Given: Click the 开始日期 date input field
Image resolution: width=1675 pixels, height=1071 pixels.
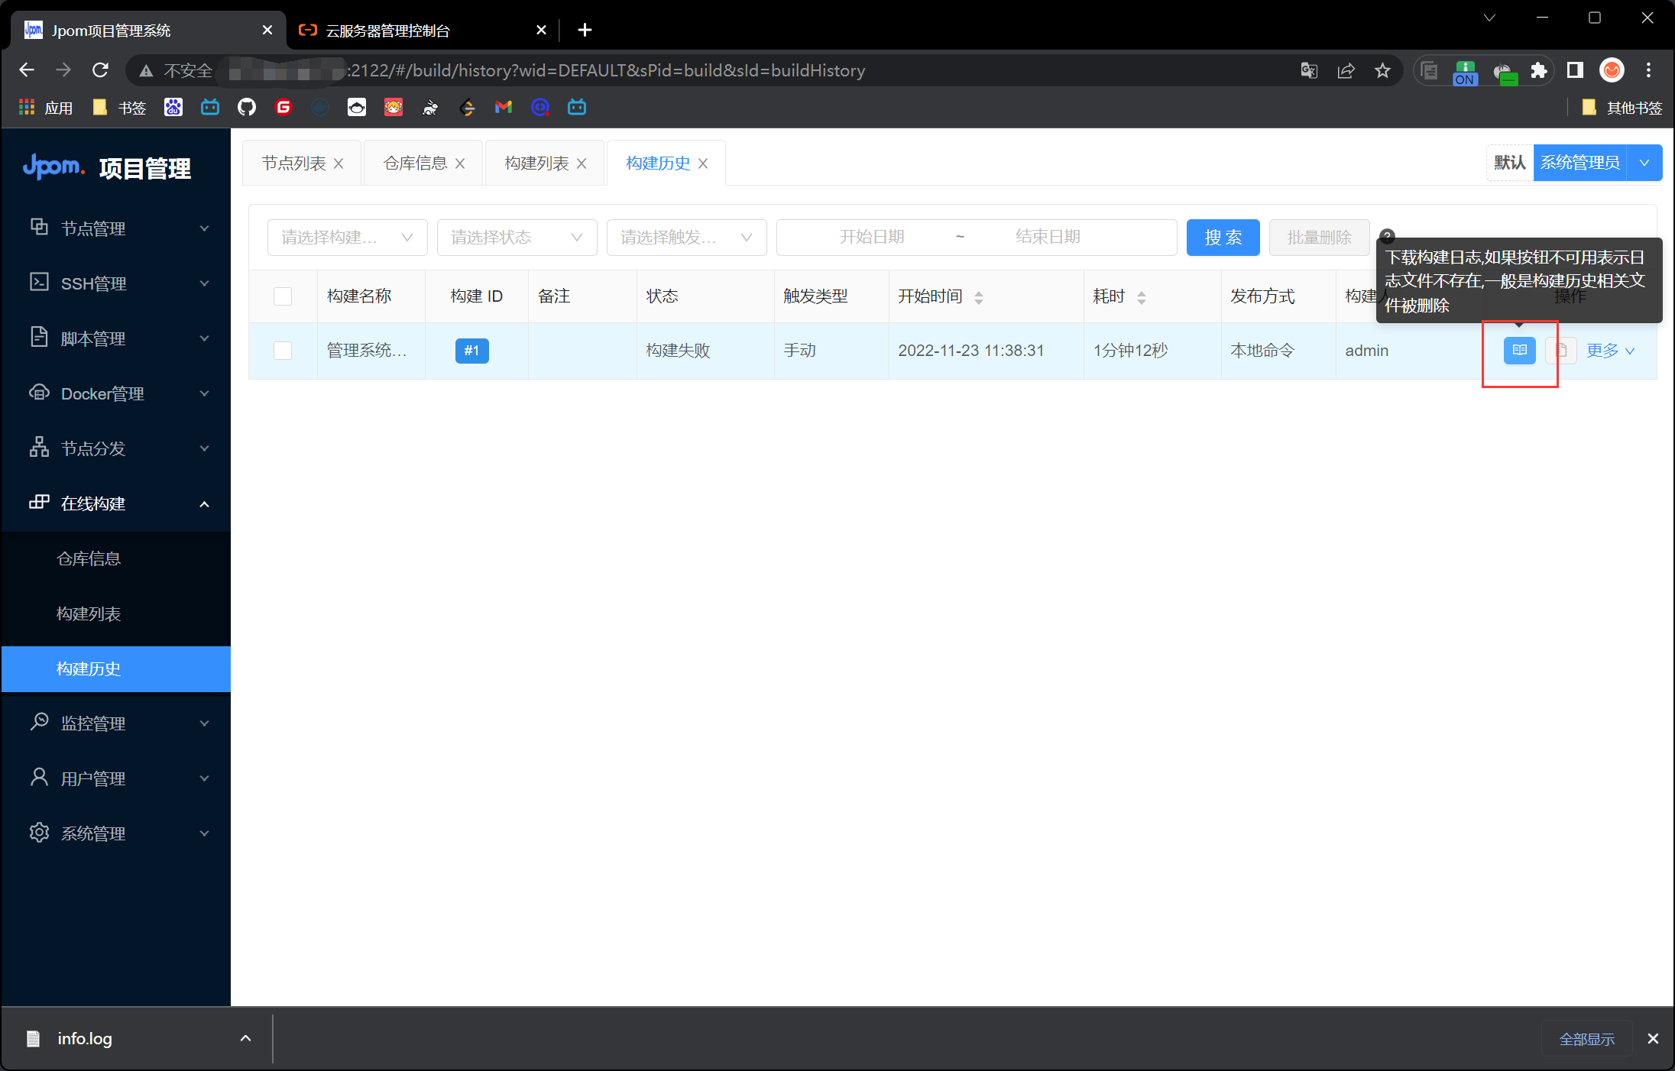Looking at the screenshot, I should coord(871,238).
